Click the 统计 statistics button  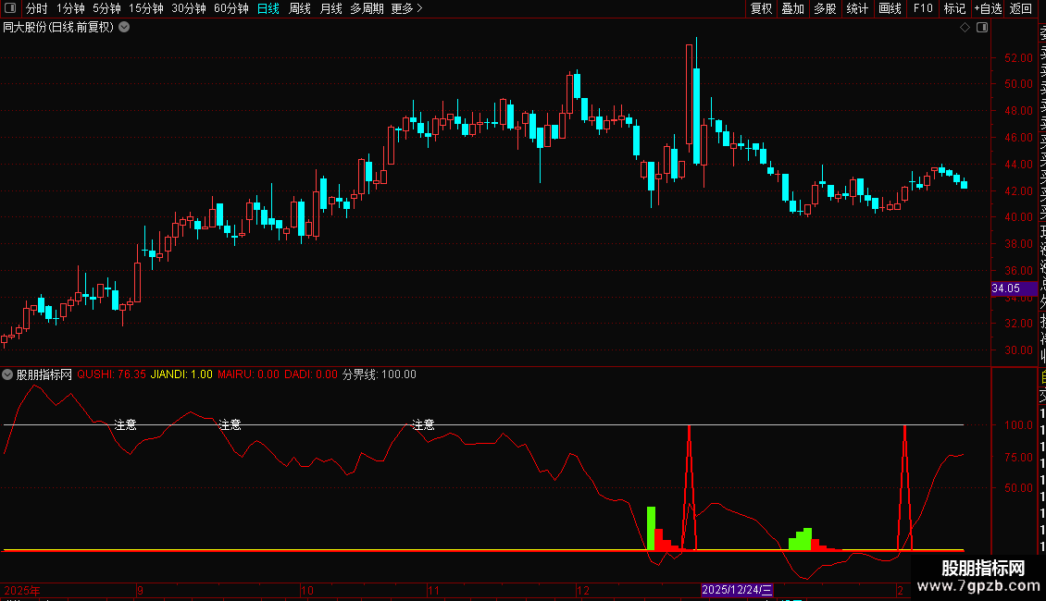pyautogui.click(x=857, y=8)
